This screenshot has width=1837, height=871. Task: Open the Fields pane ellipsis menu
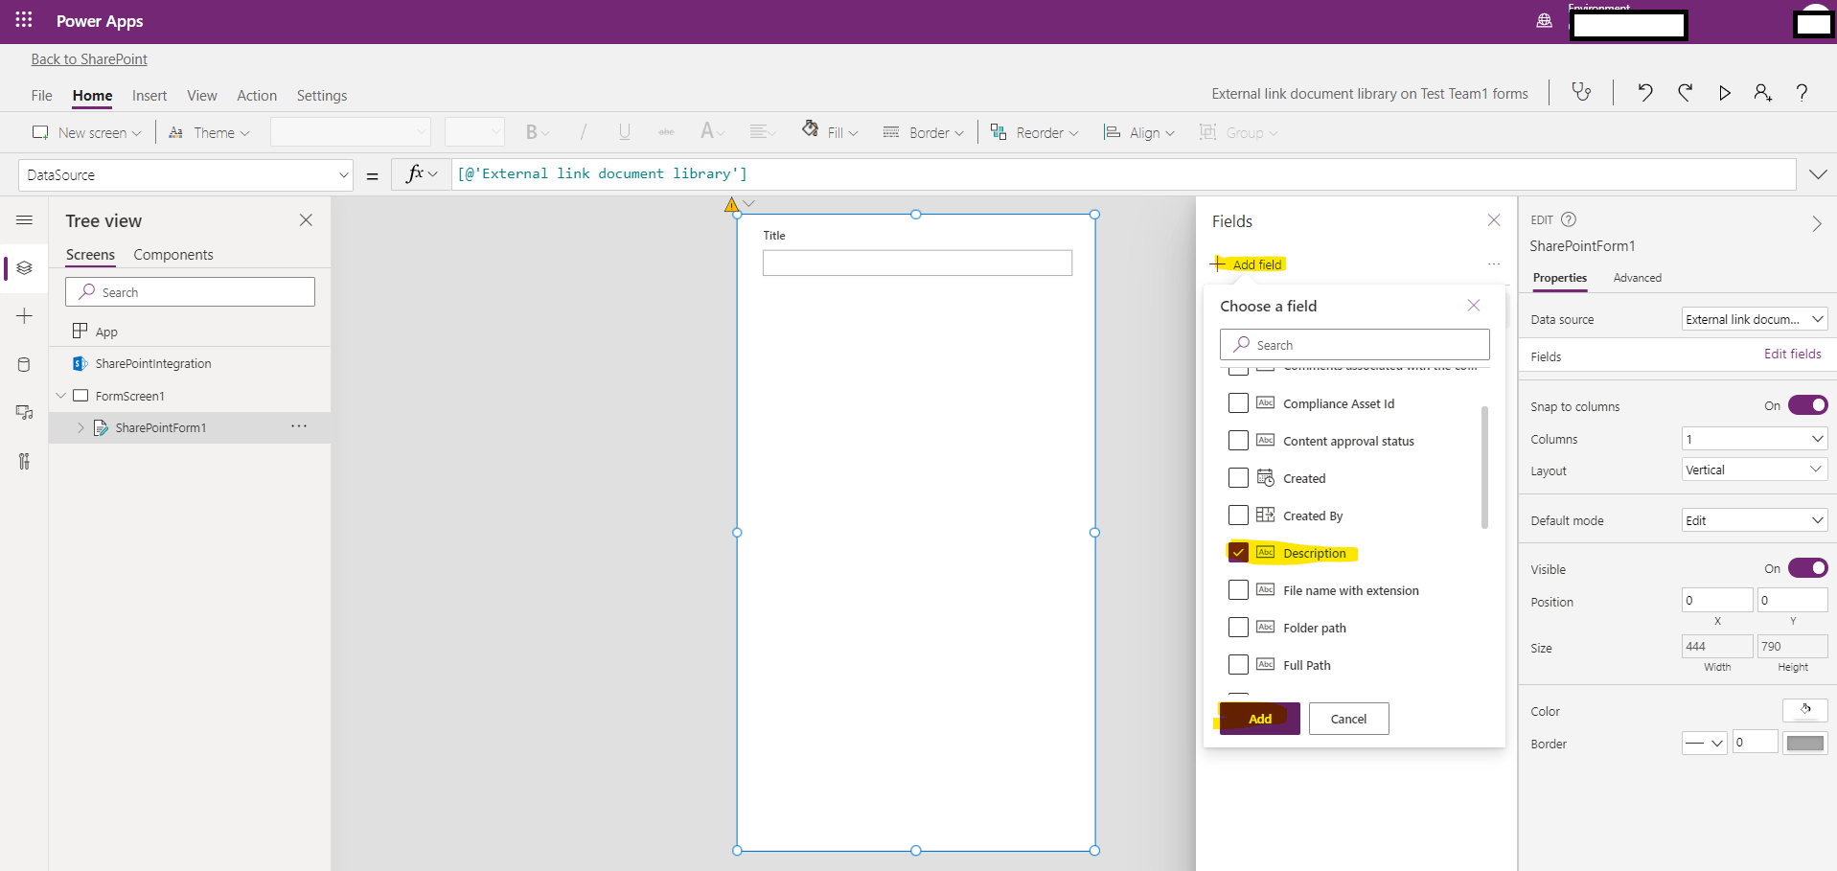(x=1493, y=264)
